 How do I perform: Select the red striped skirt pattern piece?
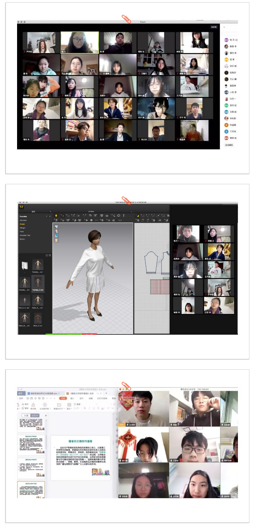[160, 287]
